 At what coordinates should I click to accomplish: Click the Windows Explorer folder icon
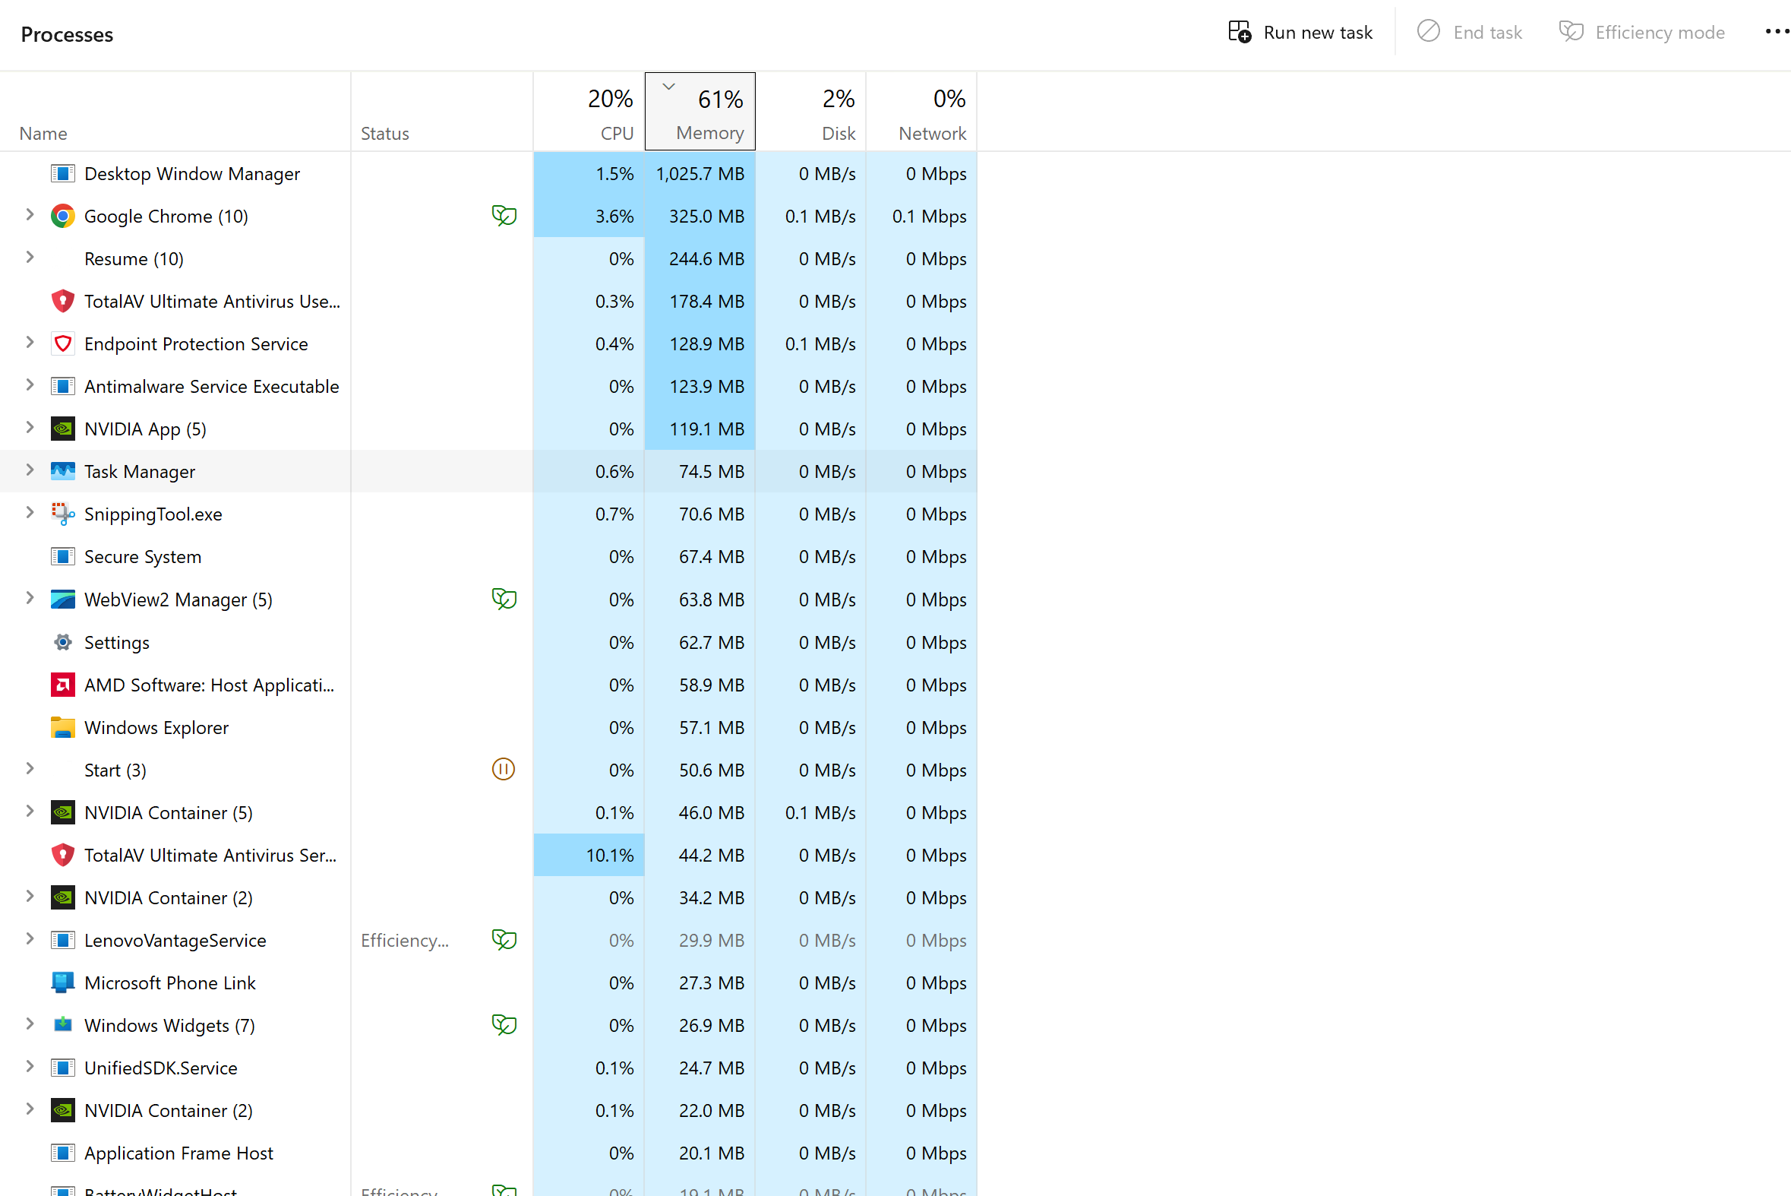pos(62,728)
